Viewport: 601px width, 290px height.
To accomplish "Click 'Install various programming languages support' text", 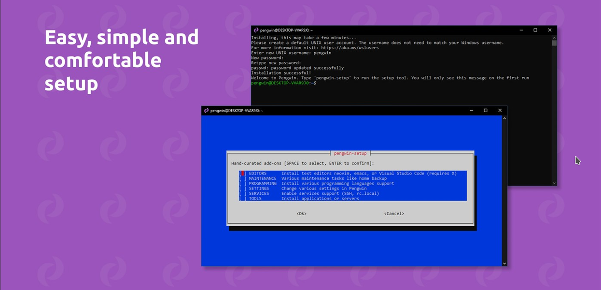I will click(x=338, y=184).
